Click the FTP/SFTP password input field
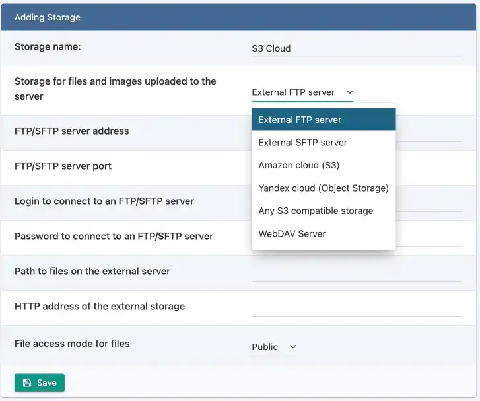Image resolution: width=480 pixels, height=401 pixels. pyautogui.click(x=429, y=237)
